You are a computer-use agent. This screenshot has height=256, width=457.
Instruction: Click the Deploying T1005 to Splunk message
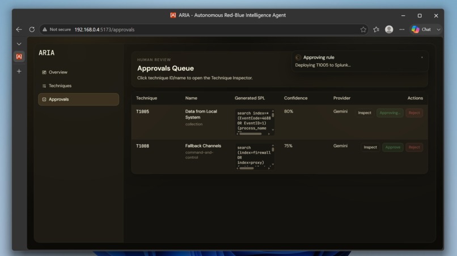coord(323,65)
